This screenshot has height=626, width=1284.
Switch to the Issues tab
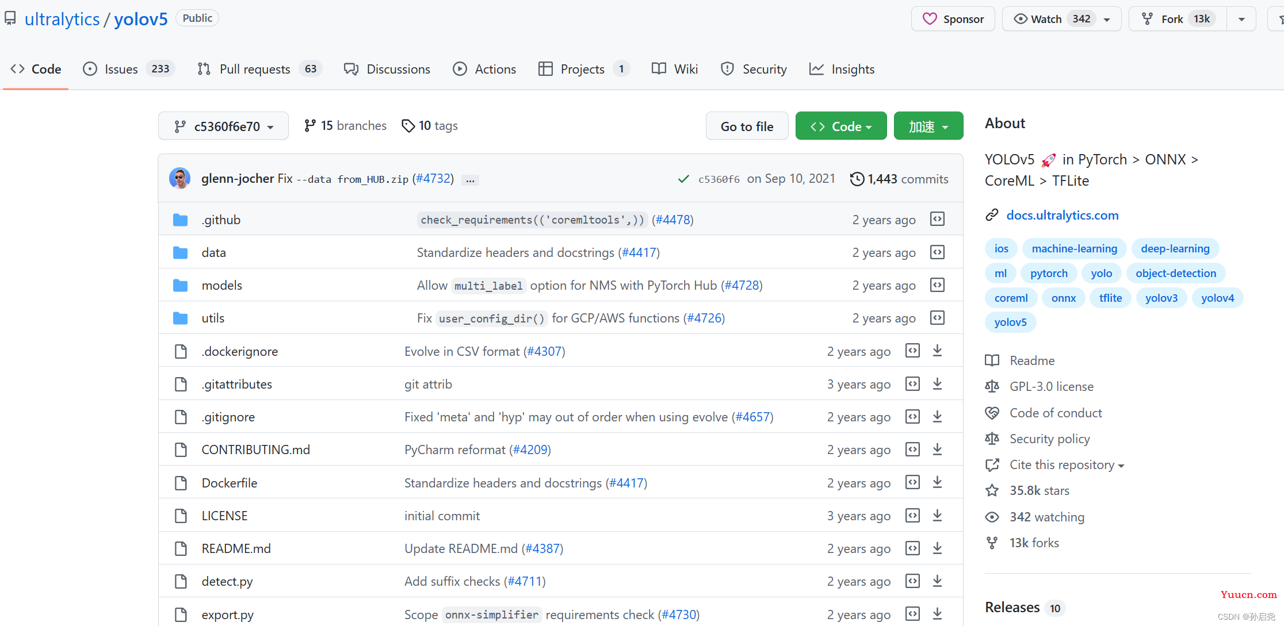click(128, 69)
